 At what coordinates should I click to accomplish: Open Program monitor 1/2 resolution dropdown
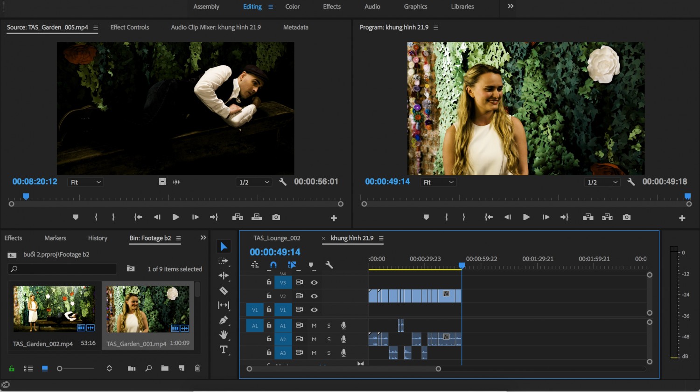click(x=602, y=182)
